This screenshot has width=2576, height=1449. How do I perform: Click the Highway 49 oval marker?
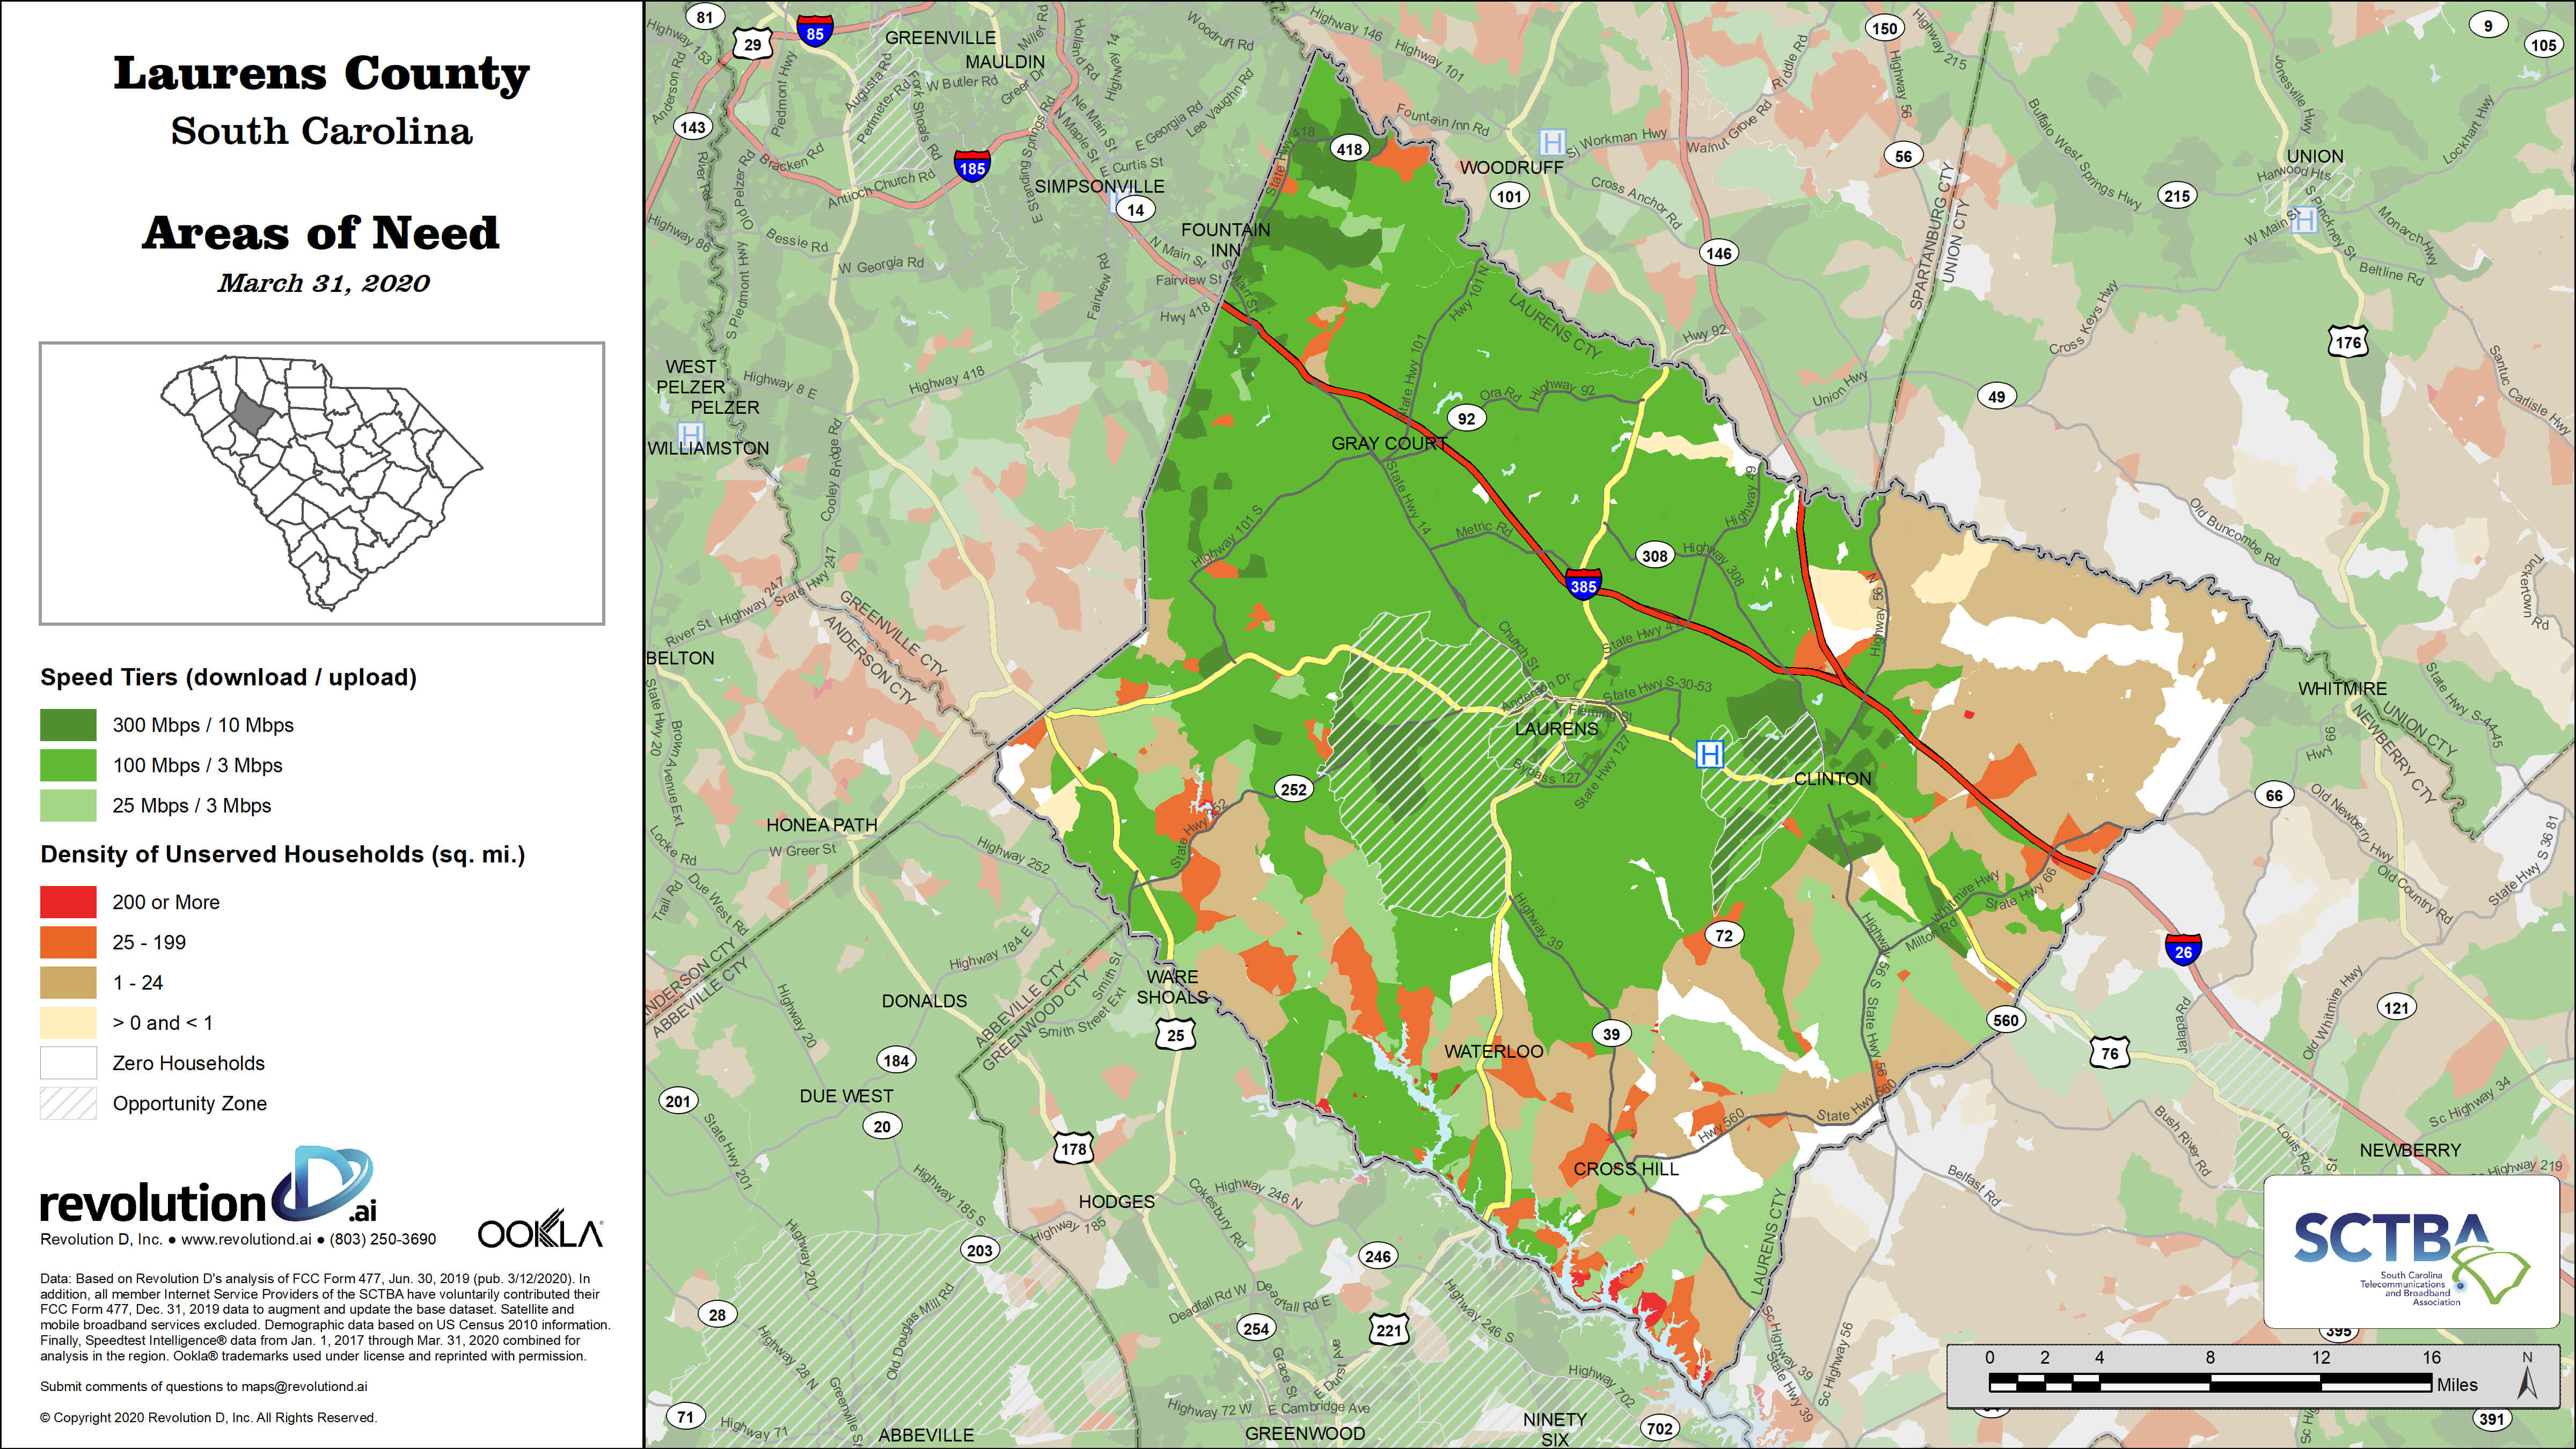pos(1996,396)
